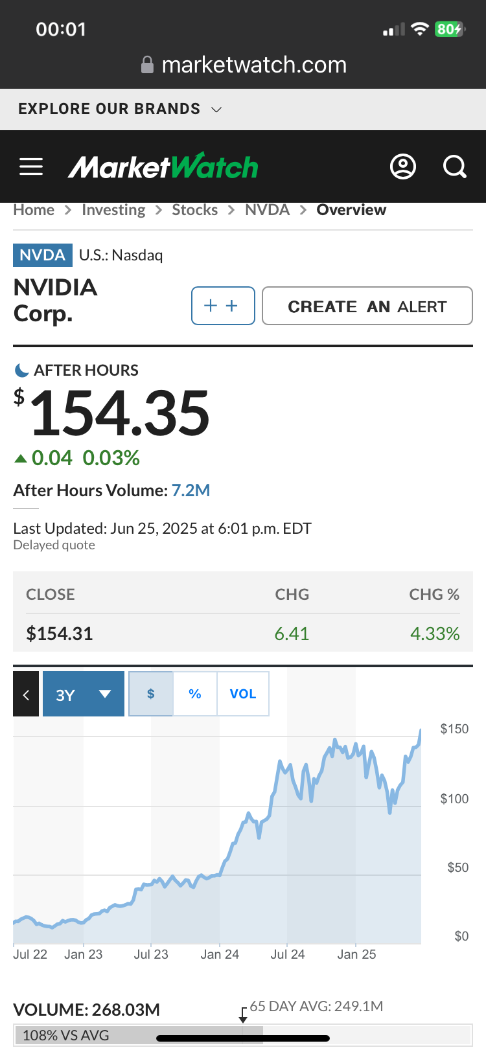Viewport: 486px width, 1052px height.
Task: Click the chart's left arrow button
Action: click(26, 694)
